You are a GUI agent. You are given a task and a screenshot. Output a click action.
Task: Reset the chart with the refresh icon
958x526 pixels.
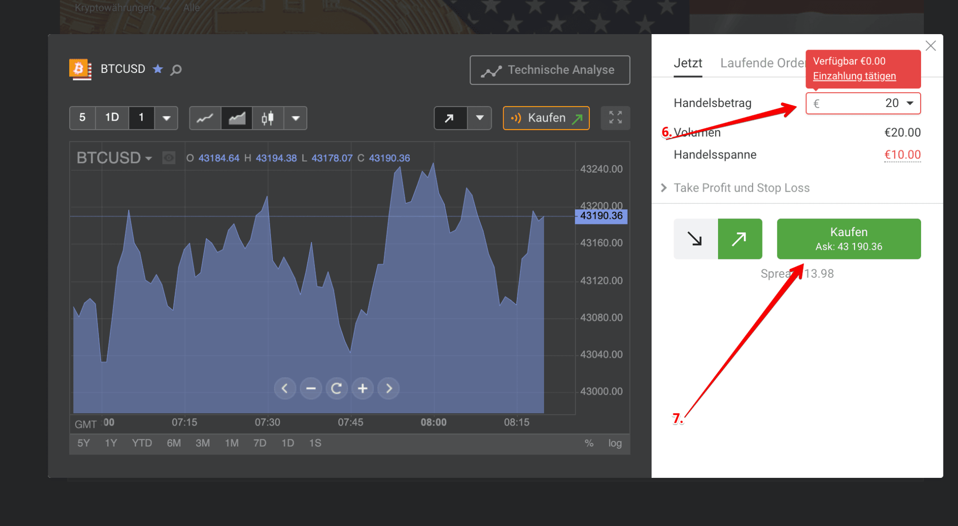click(x=336, y=388)
